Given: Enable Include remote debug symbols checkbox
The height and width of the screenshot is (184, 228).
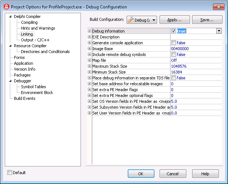Looking at the screenshot, I should click(174, 55).
